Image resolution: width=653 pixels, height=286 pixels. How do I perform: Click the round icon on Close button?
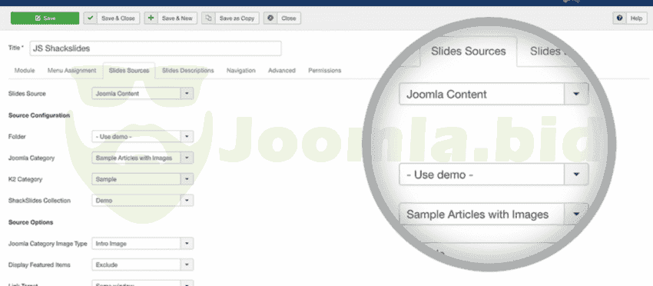click(x=270, y=18)
